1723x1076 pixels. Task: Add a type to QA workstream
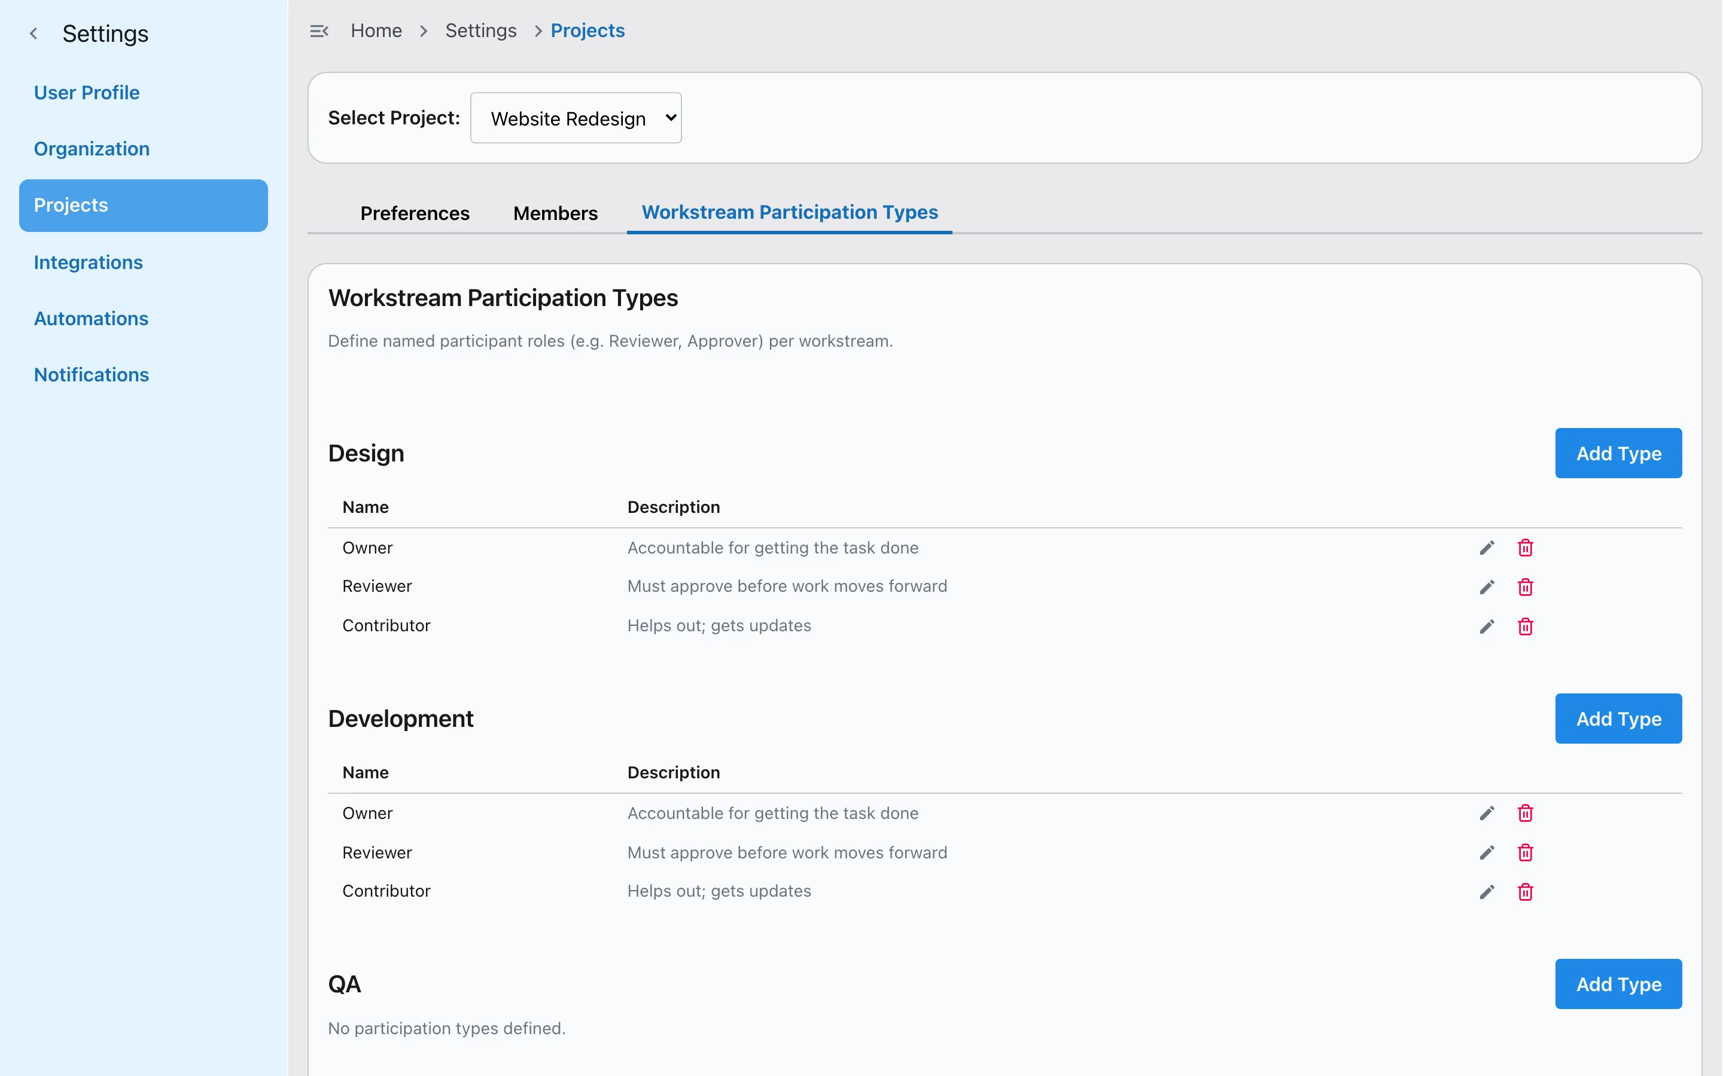coord(1618,984)
